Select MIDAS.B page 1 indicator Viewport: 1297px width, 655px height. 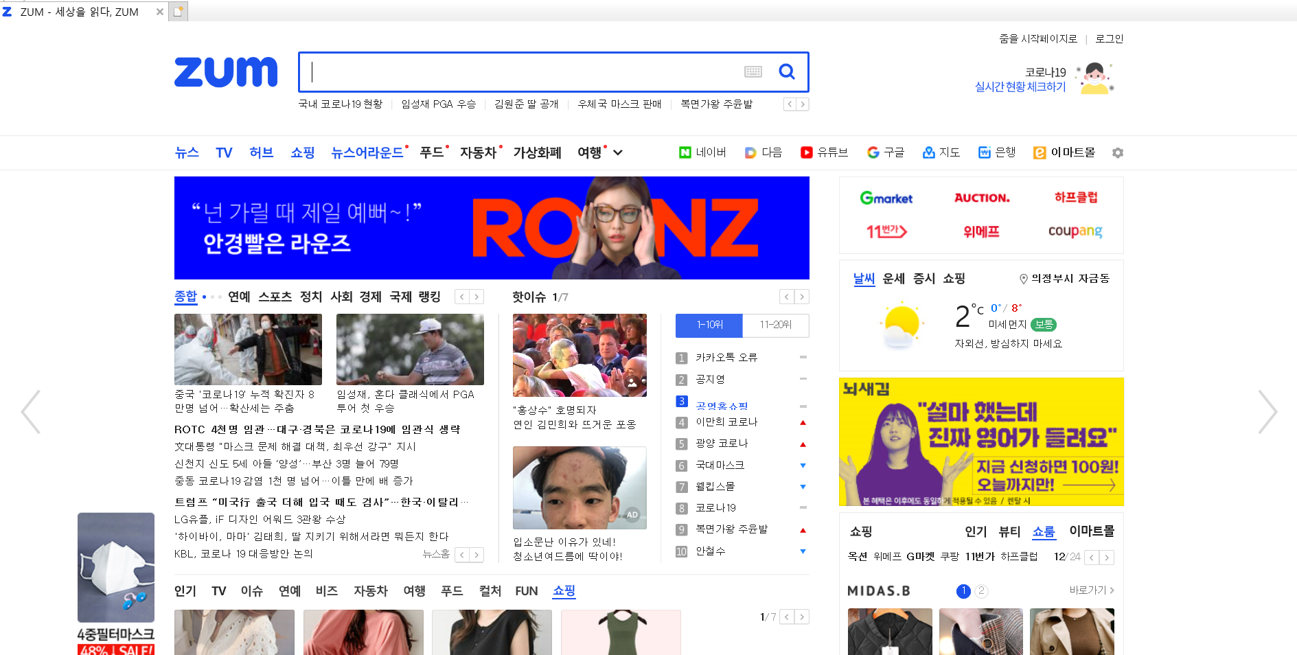click(x=963, y=591)
